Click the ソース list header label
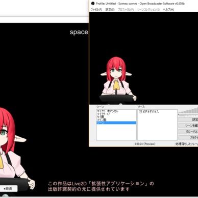This screenshot has width=198, height=198. pyautogui.click(x=141, y=107)
